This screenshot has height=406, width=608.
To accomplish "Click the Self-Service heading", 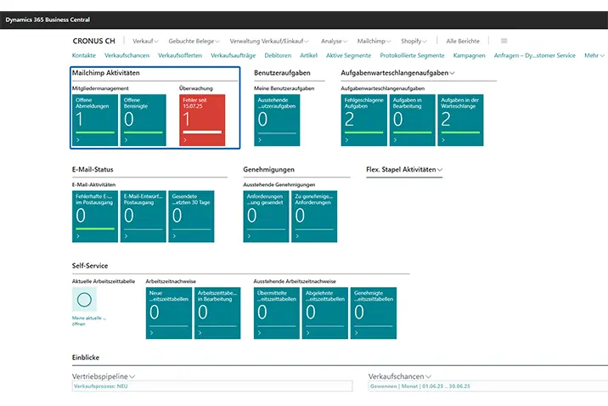I will 89,266.
